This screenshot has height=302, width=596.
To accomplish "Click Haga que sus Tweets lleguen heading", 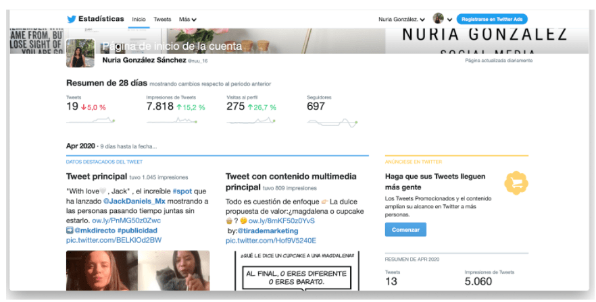I will [435, 182].
